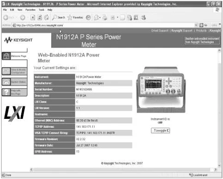
Task: Click the Keysight logo
Action: [x=18, y=40]
